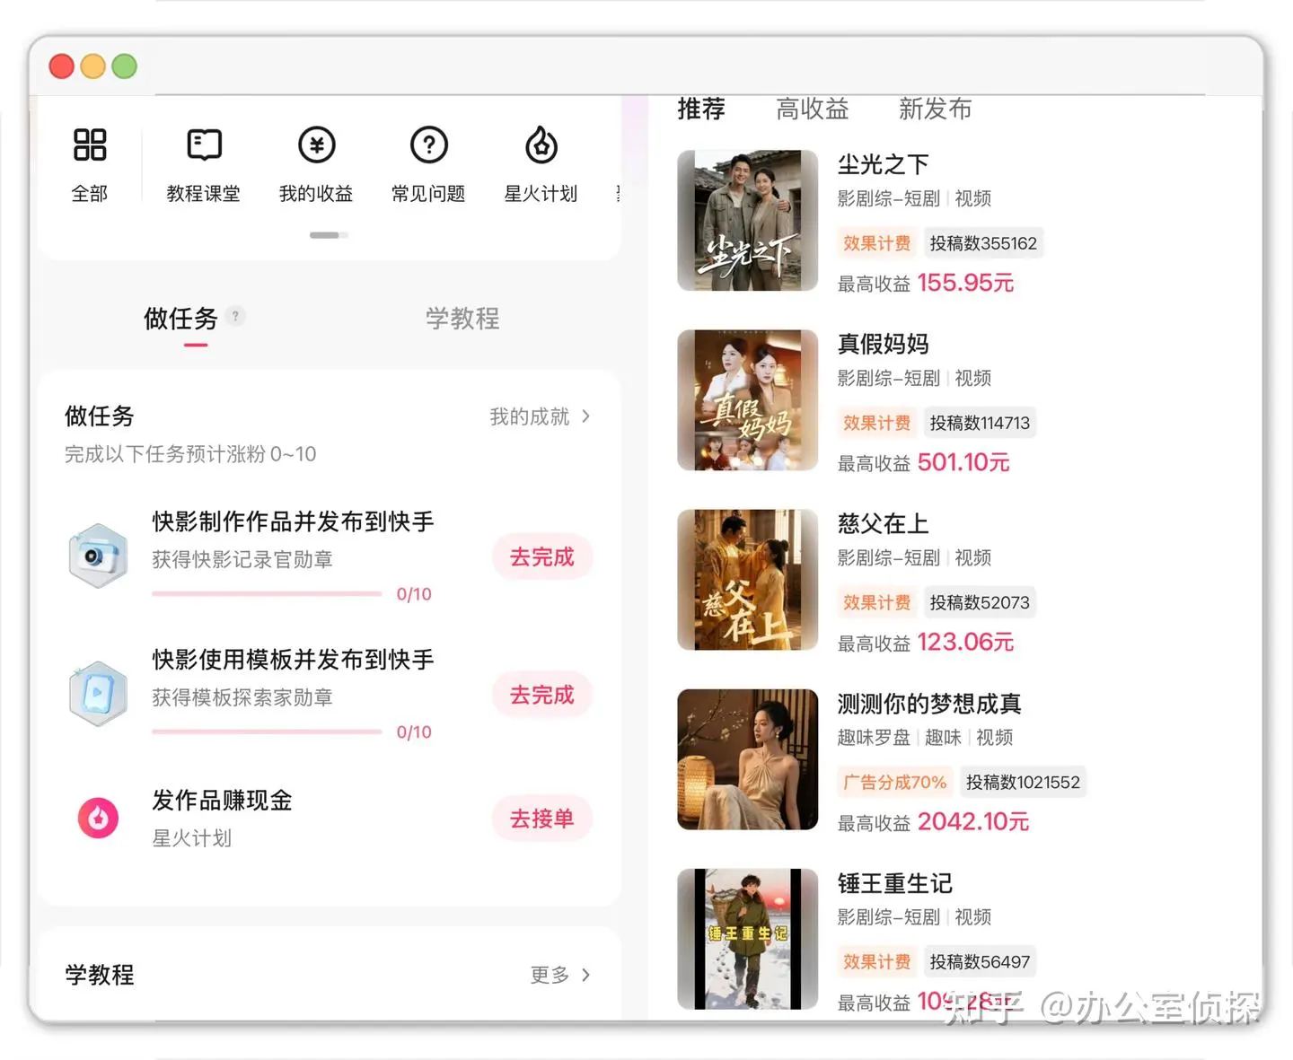Click the progress bar of 快影使用模板 task
This screenshot has height=1060, width=1293.
tap(267, 731)
